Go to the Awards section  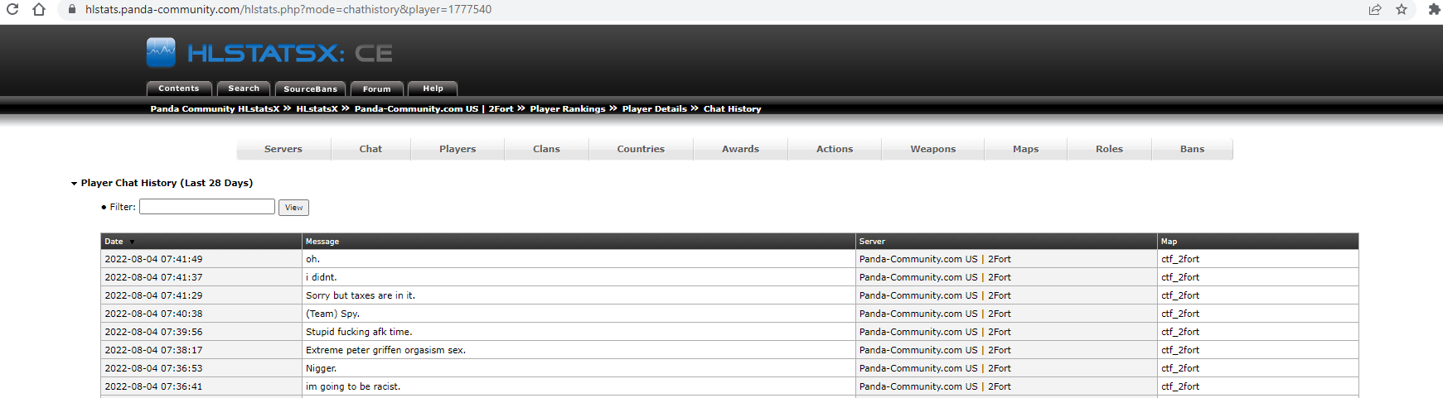(x=740, y=149)
